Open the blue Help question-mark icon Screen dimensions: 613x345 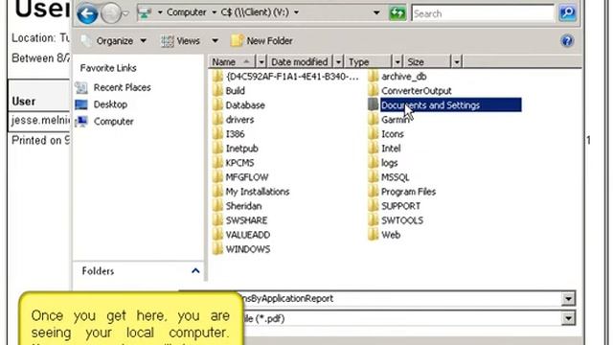point(567,40)
